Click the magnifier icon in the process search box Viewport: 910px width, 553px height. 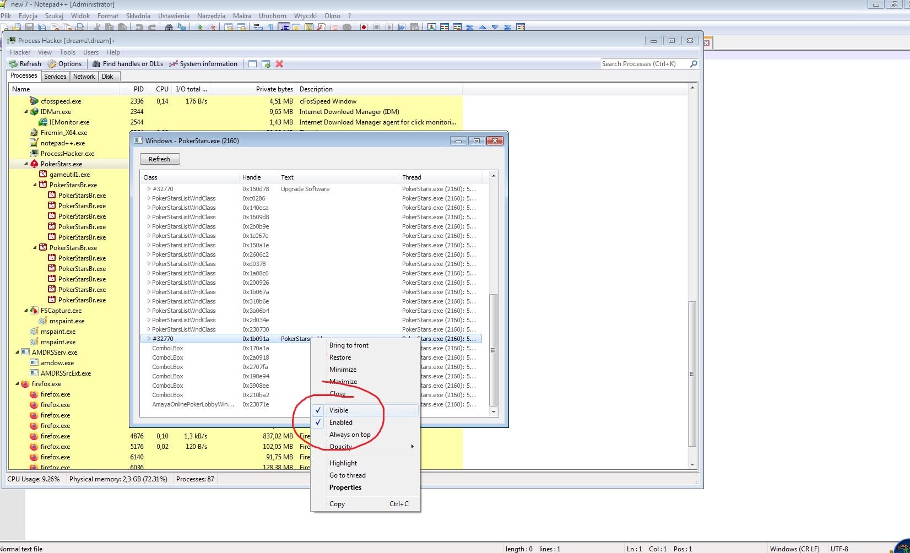[694, 64]
